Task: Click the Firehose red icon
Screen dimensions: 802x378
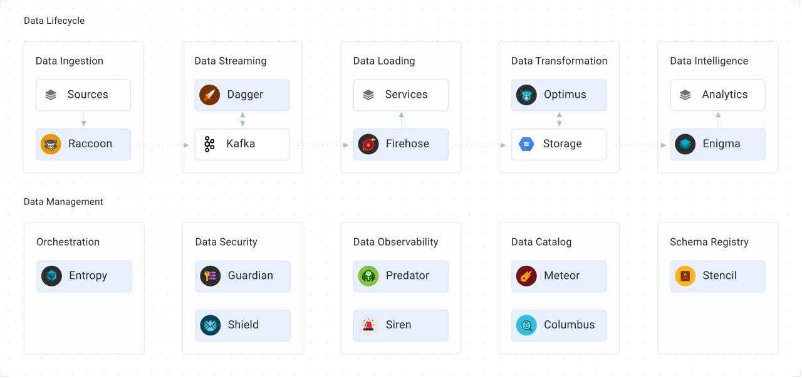Action: pos(368,144)
